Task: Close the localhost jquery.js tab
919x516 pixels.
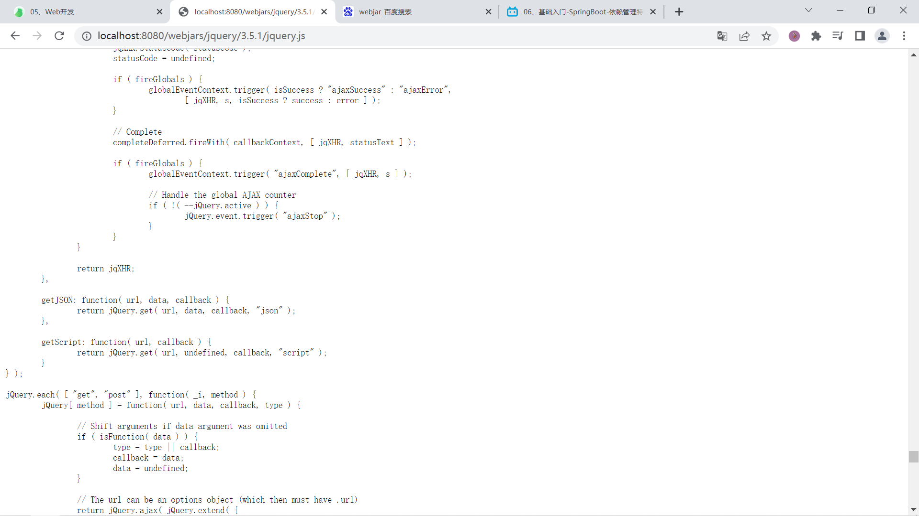Action: coord(324,12)
